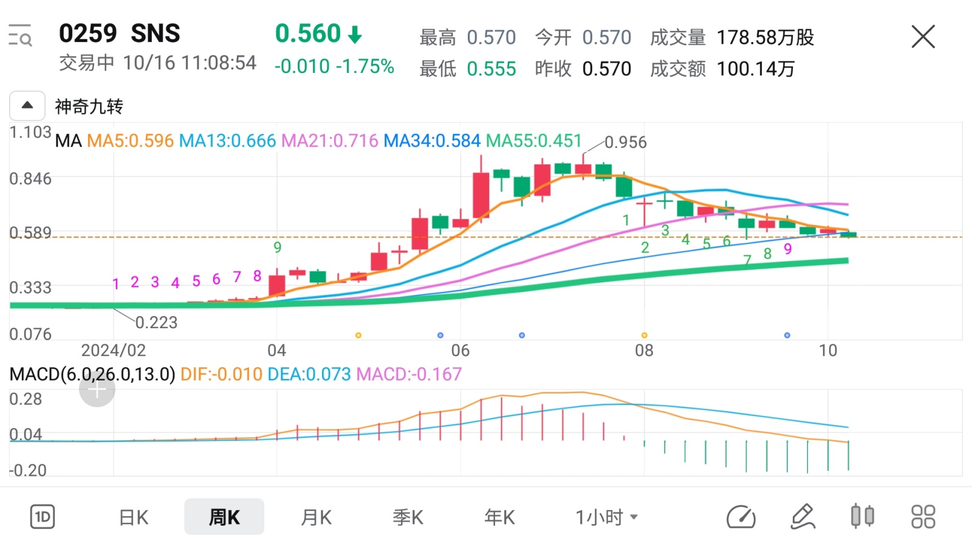Click the MACD:-0.167 value
Screen dimensions: 972x547
point(409,374)
